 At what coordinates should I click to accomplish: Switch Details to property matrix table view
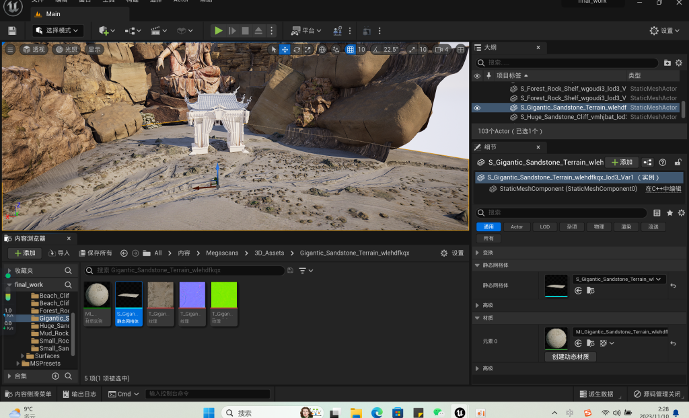[657, 213]
